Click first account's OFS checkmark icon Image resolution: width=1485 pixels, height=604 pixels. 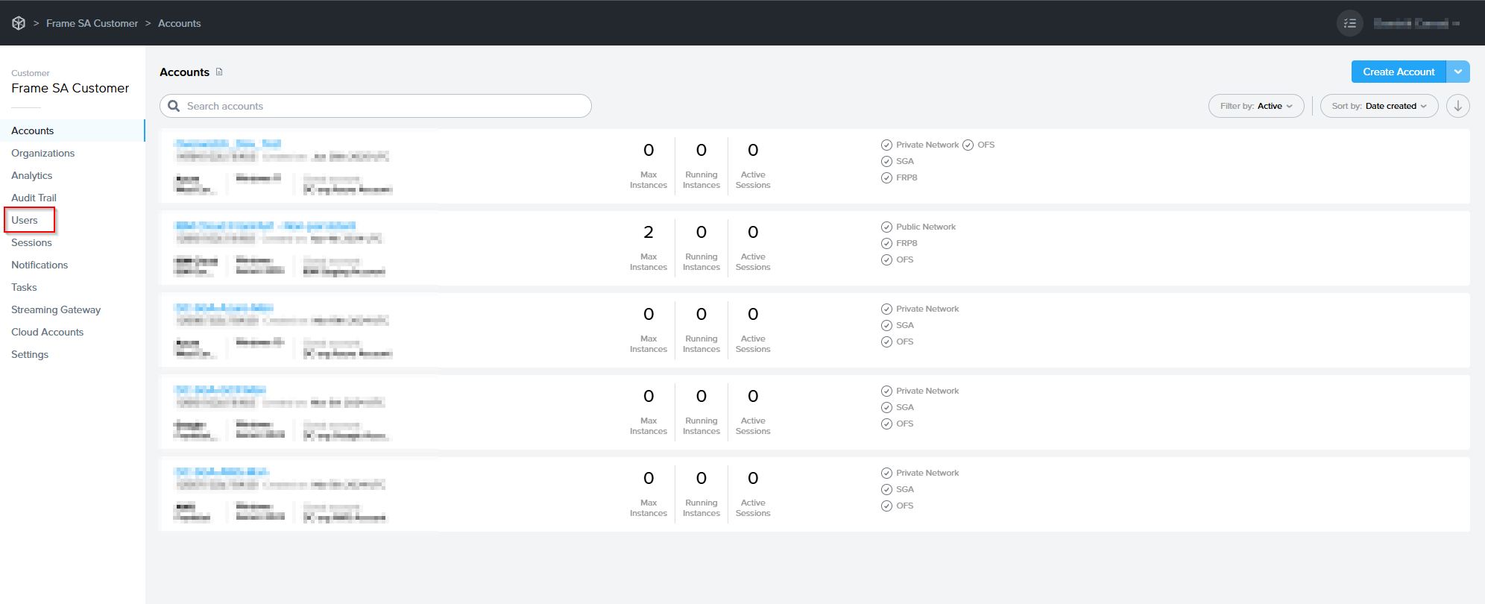pyautogui.click(x=968, y=145)
